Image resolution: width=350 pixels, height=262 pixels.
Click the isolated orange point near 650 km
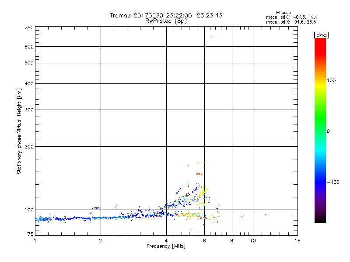pyautogui.click(x=211, y=37)
